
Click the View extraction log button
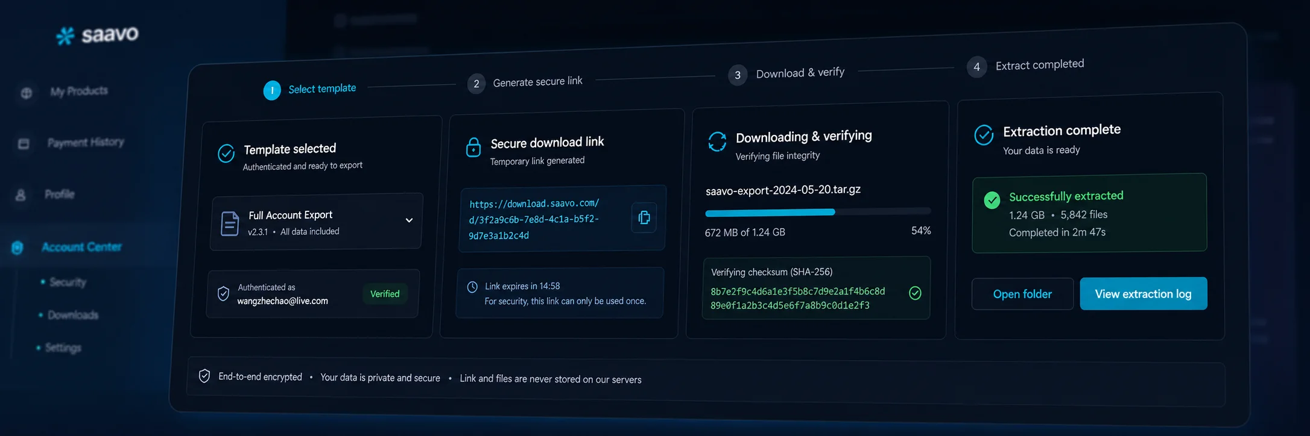(1144, 294)
